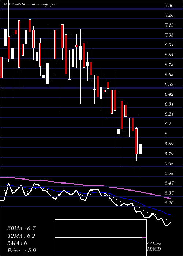Click the 5.37 price axis label

tap(169, 193)
